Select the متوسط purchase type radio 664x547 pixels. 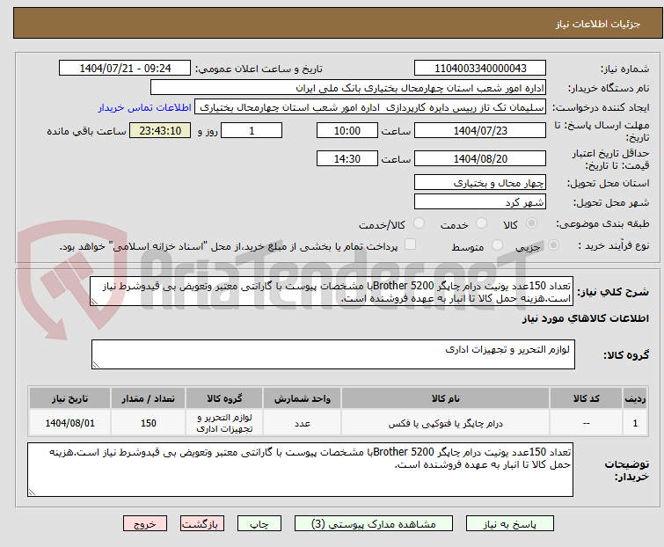[497, 244]
